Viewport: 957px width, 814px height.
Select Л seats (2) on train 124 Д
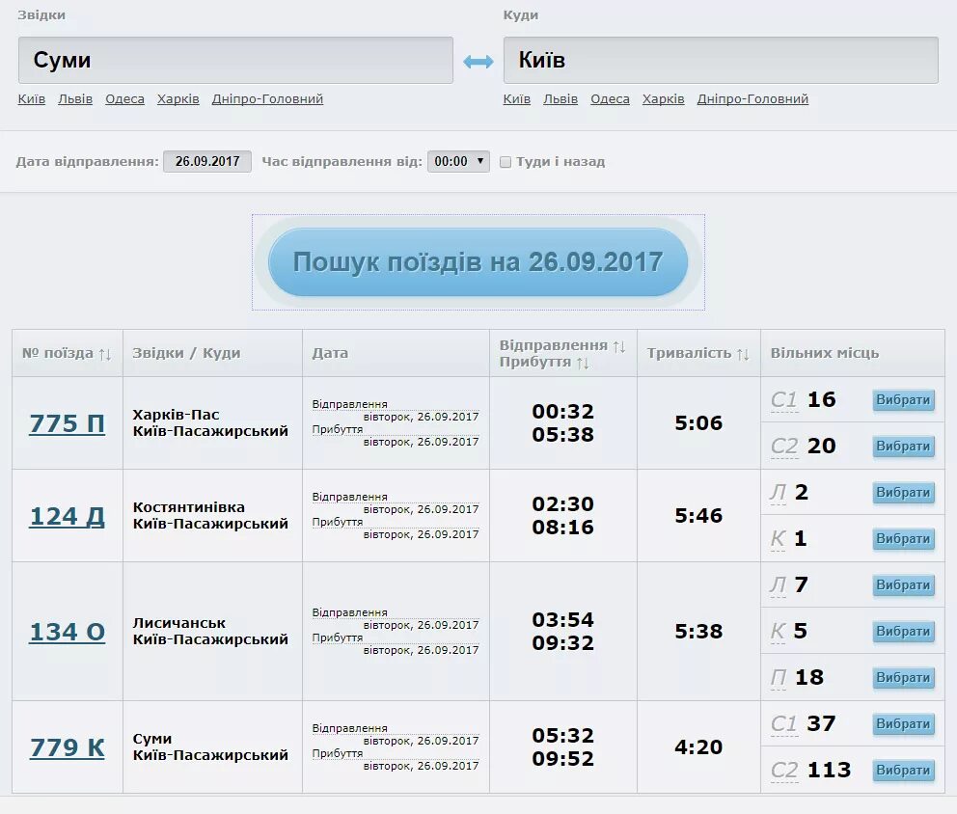903,493
